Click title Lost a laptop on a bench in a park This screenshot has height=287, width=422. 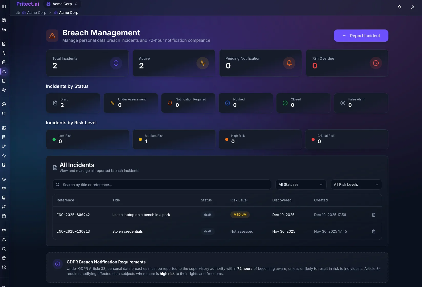coord(141,215)
